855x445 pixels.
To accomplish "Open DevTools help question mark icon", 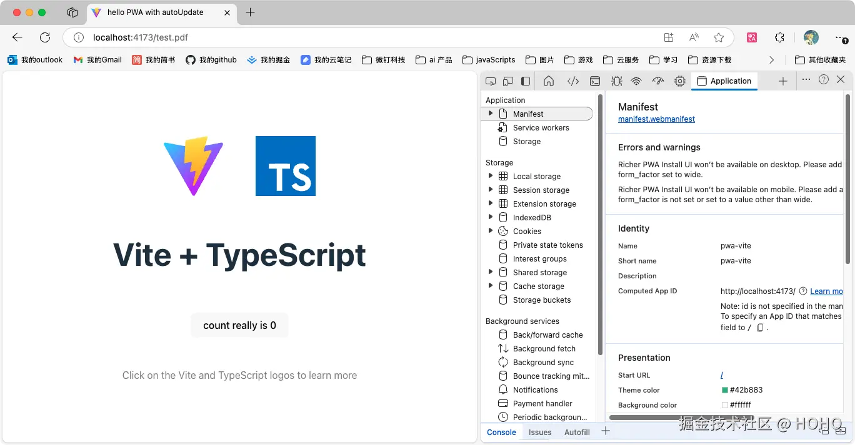I will coord(824,79).
